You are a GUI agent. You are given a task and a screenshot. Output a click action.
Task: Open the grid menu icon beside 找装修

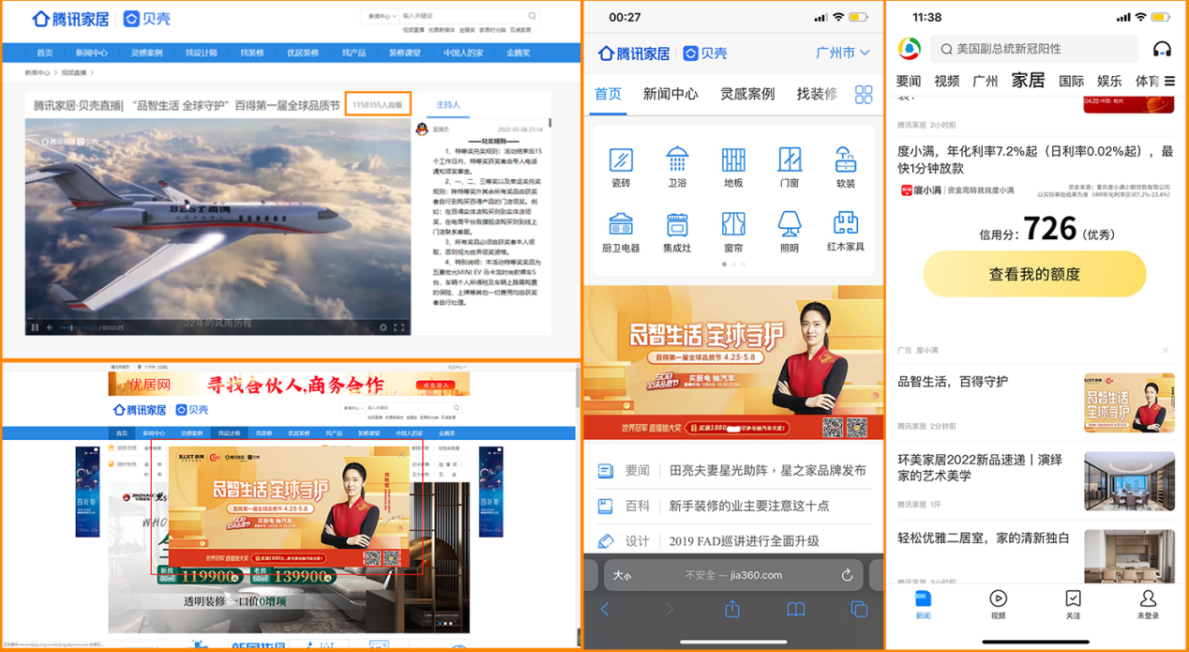864,94
